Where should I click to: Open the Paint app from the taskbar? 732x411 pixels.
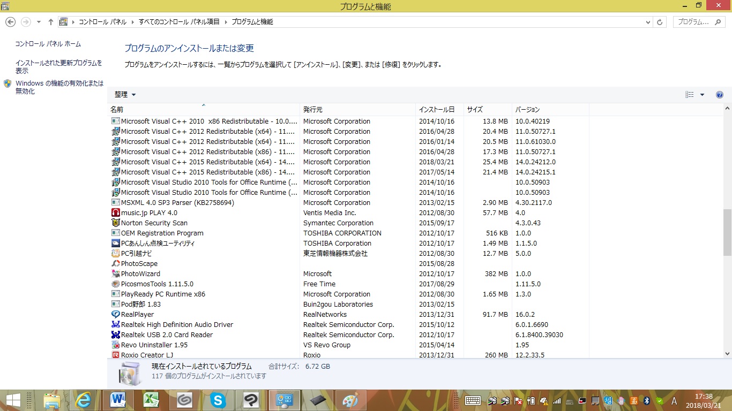(350, 400)
